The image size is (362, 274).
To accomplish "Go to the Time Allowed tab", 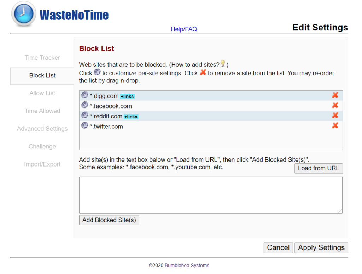I will (42, 111).
